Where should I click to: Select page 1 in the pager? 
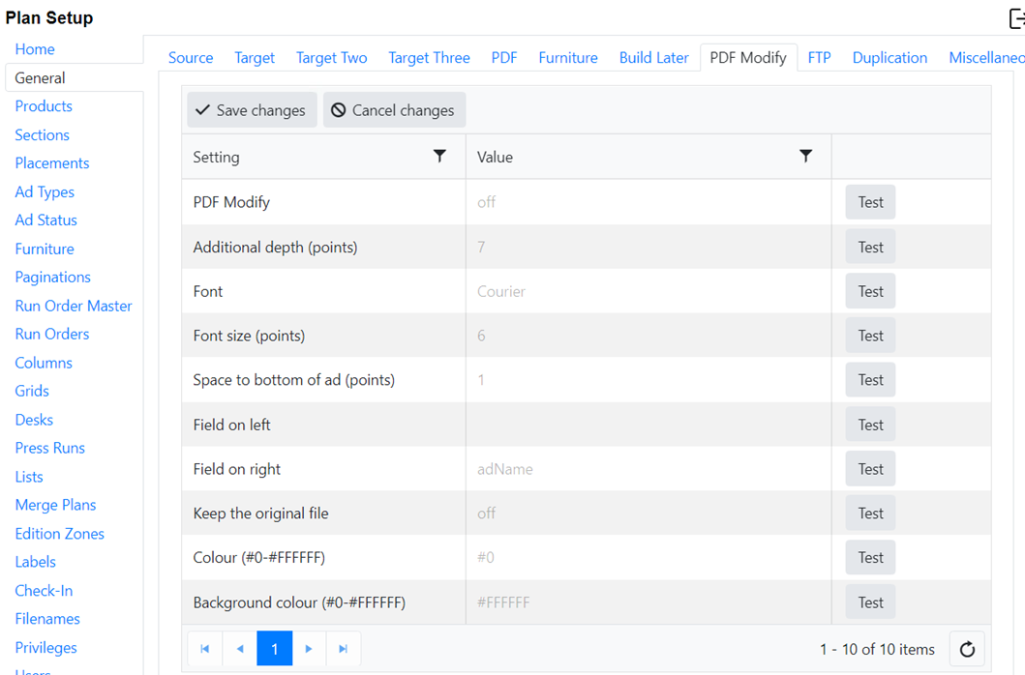275,649
